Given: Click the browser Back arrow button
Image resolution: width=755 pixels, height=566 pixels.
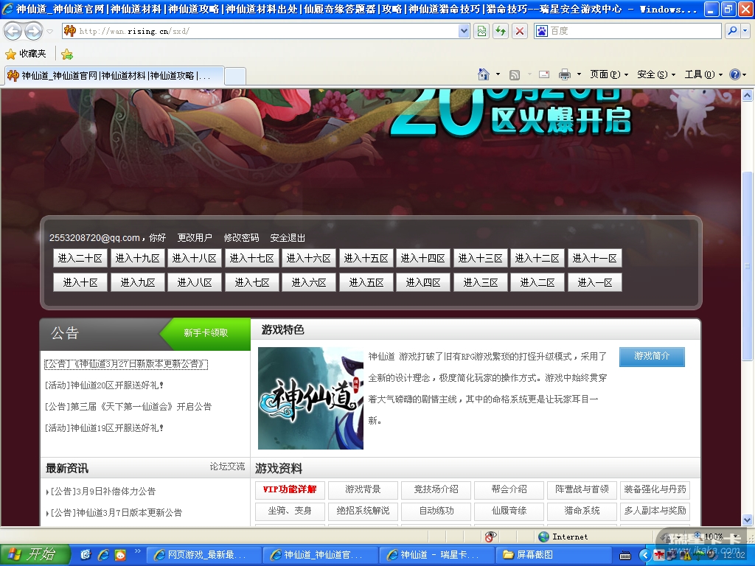Looking at the screenshot, I should click(13, 31).
